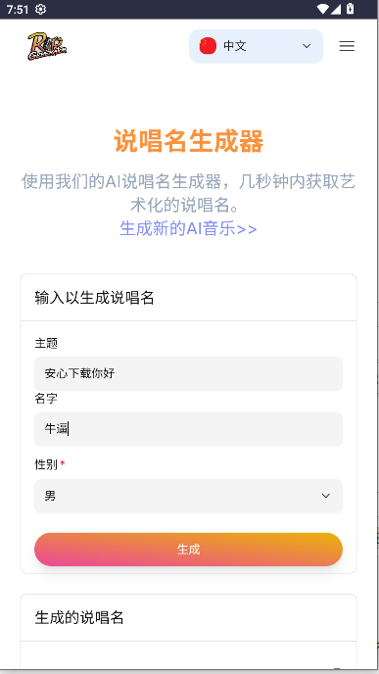Click the 生成的说唱名 section header

click(x=188, y=618)
